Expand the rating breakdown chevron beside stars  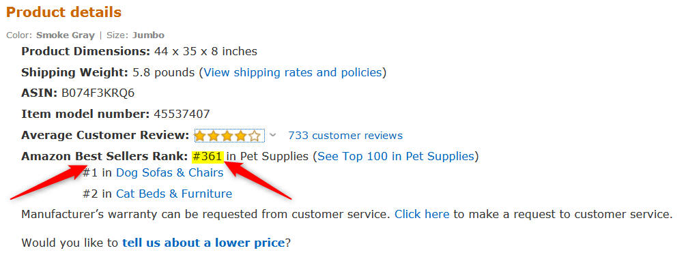pyautogui.click(x=273, y=135)
